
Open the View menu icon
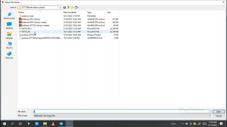click(77, 7)
